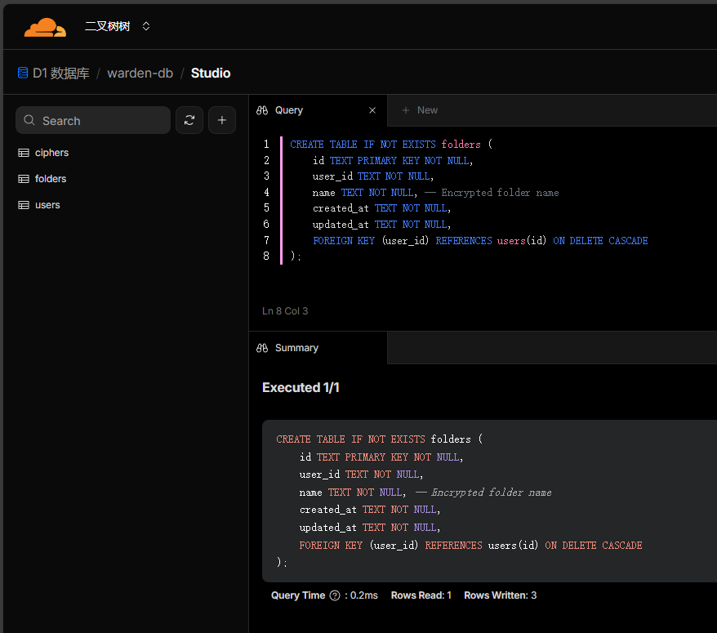This screenshot has height=633, width=717.
Task: Open a New query tab
Action: tap(420, 110)
